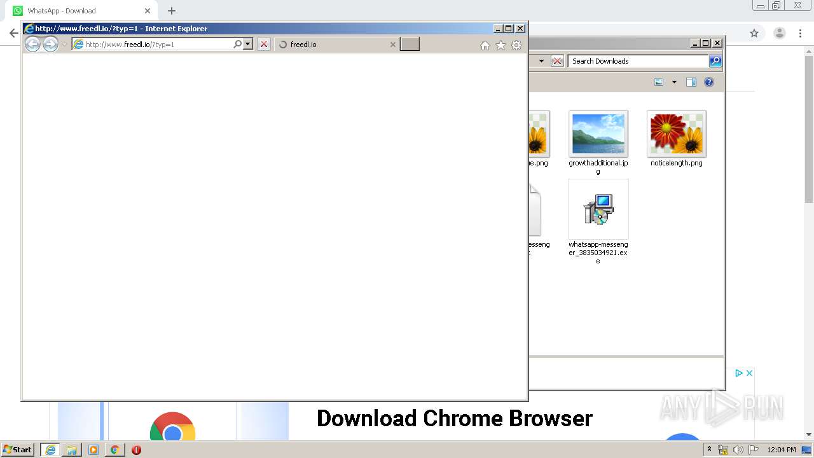
Task: Open the Internet Explorer Home icon
Action: pyautogui.click(x=485, y=45)
